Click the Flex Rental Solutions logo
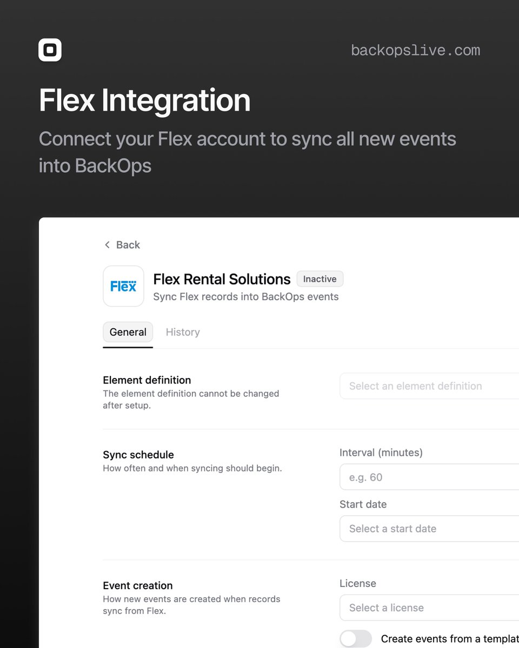 point(123,286)
